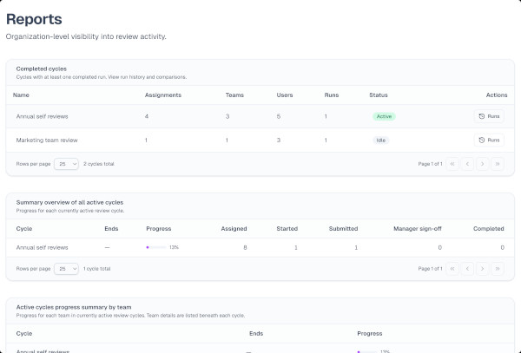Screen dimensions: 521x353
Task: Open Runs for Annual self reviews
Action: point(489,116)
